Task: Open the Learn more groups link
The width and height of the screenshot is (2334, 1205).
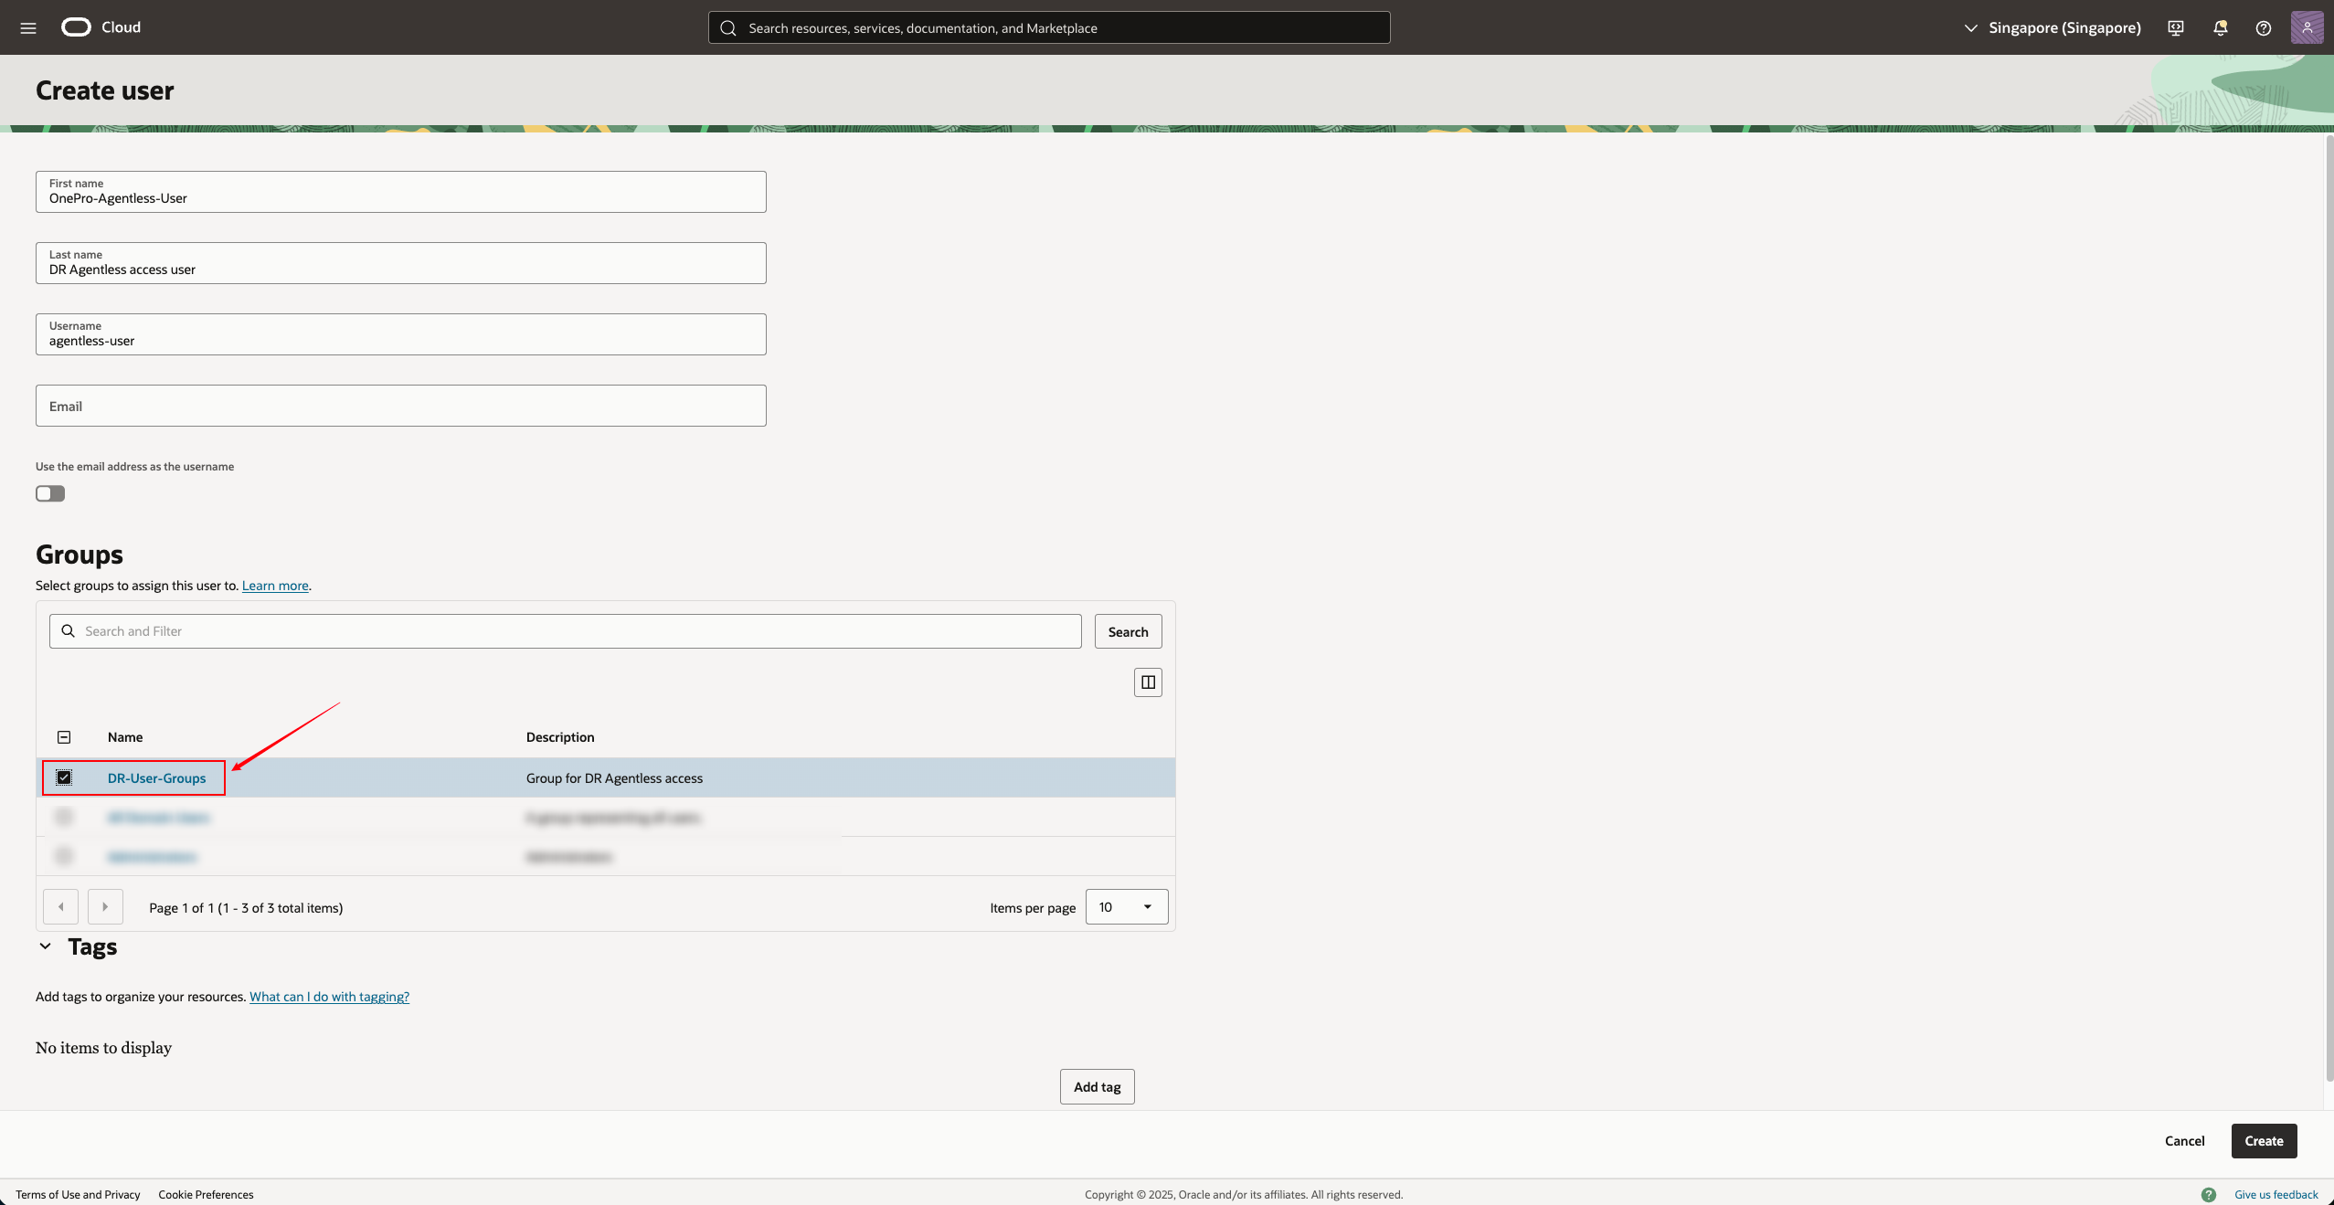Action: (x=275, y=586)
